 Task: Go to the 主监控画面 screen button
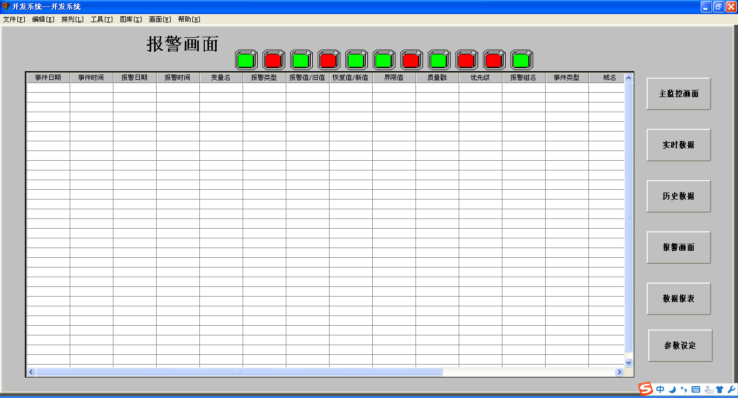679,94
